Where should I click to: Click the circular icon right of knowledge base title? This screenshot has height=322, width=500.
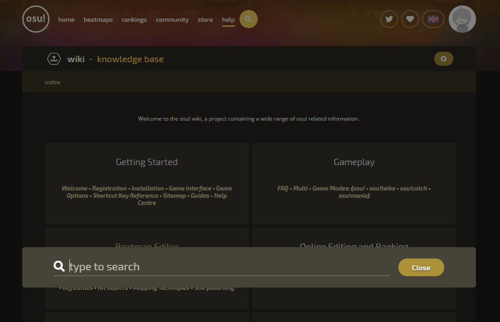(x=443, y=59)
